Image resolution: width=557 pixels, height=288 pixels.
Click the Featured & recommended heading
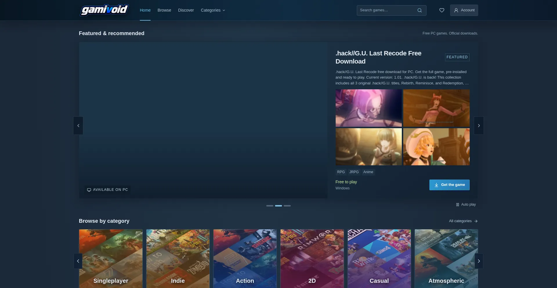(x=112, y=33)
